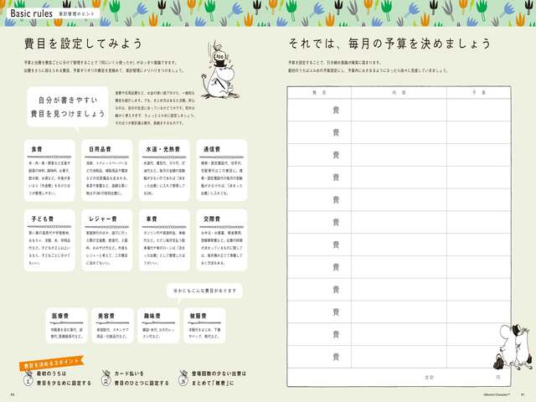Click point text "最初のうちは費目を少なめに設定する"
This screenshot has width=536, height=402.
64,378
